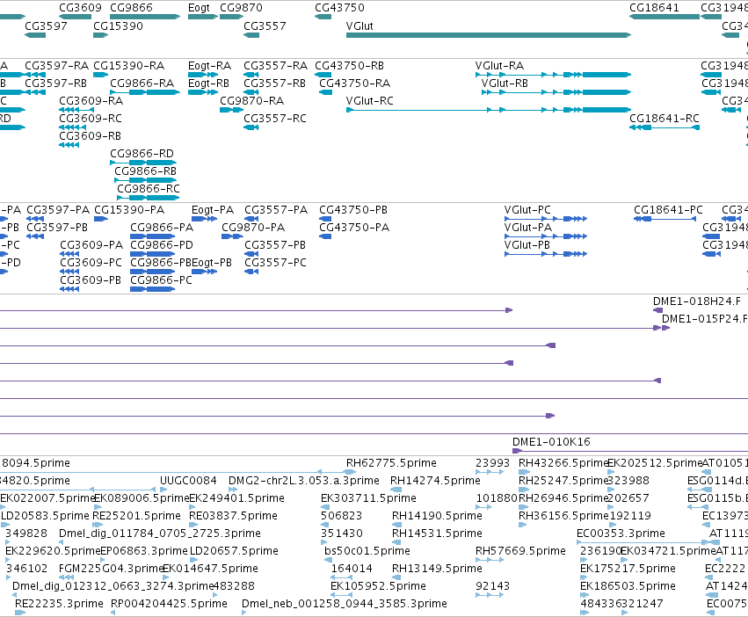Open the VGlut-RB transcript
748x617 pixels.
coord(556,92)
